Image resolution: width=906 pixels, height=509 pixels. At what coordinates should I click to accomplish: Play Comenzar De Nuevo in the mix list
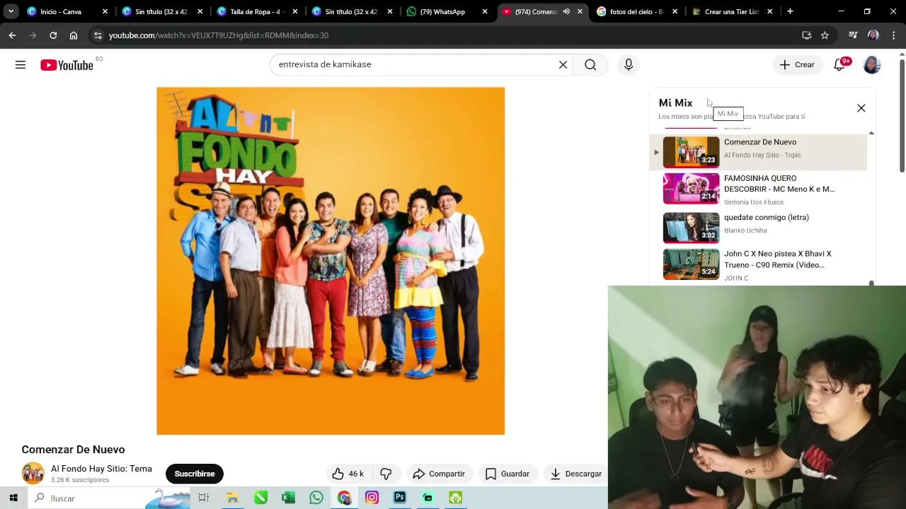tap(758, 152)
